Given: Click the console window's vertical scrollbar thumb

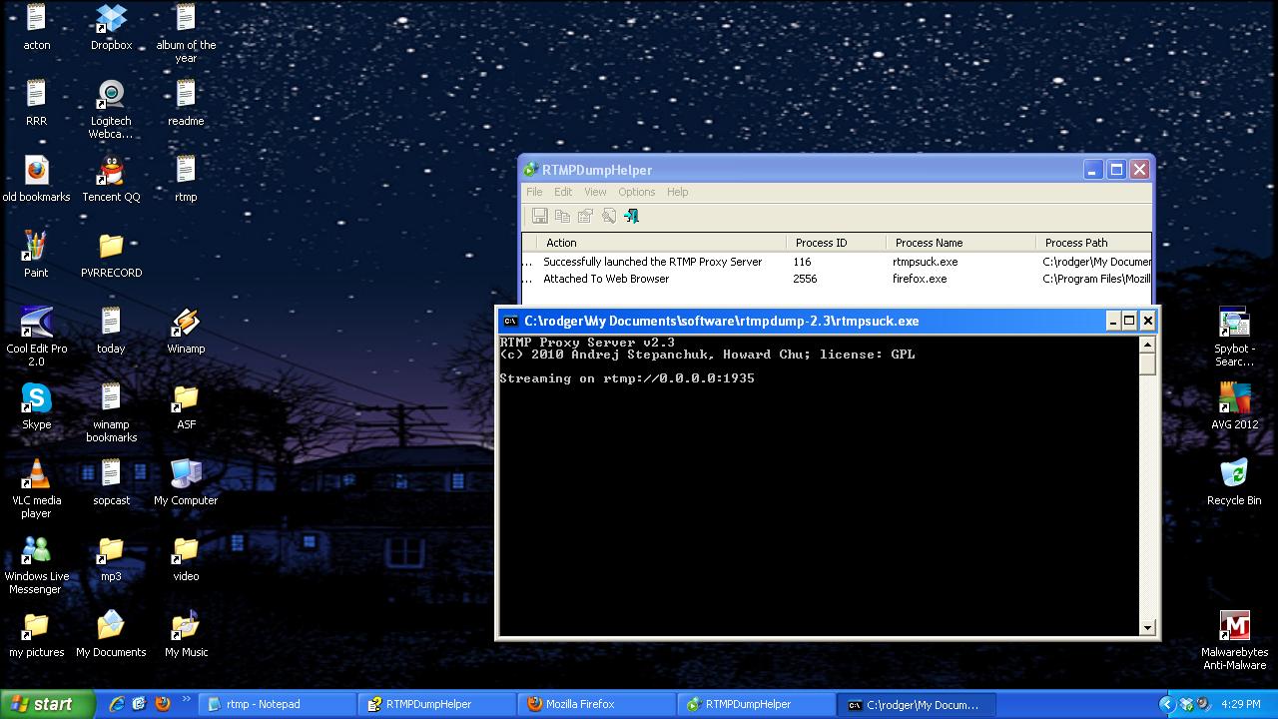Looking at the screenshot, I should click(1147, 364).
